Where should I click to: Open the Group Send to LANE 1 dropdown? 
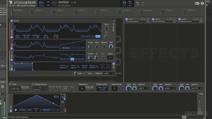[109, 73]
